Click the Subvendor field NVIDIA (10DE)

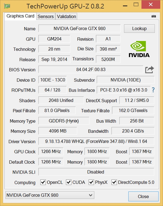click(x=126, y=80)
